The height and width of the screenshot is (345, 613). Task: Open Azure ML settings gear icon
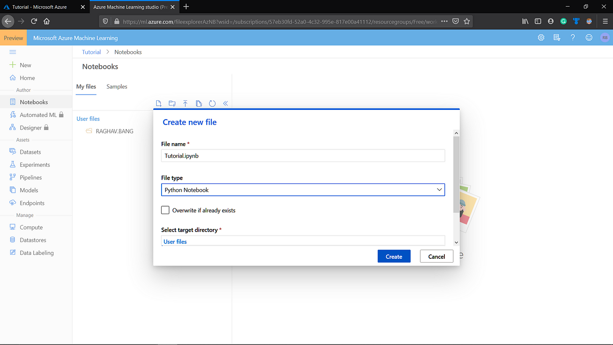point(541,38)
